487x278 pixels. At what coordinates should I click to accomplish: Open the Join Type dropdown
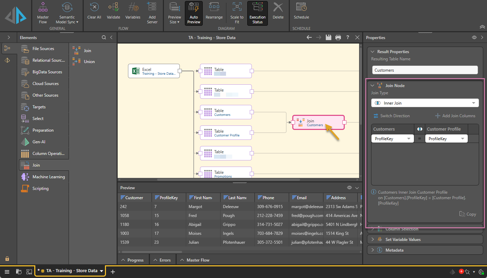(425, 103)
